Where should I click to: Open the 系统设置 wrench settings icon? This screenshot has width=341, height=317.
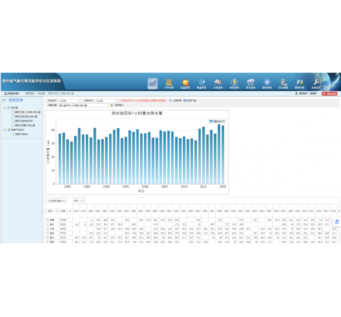tap(316, 83)
